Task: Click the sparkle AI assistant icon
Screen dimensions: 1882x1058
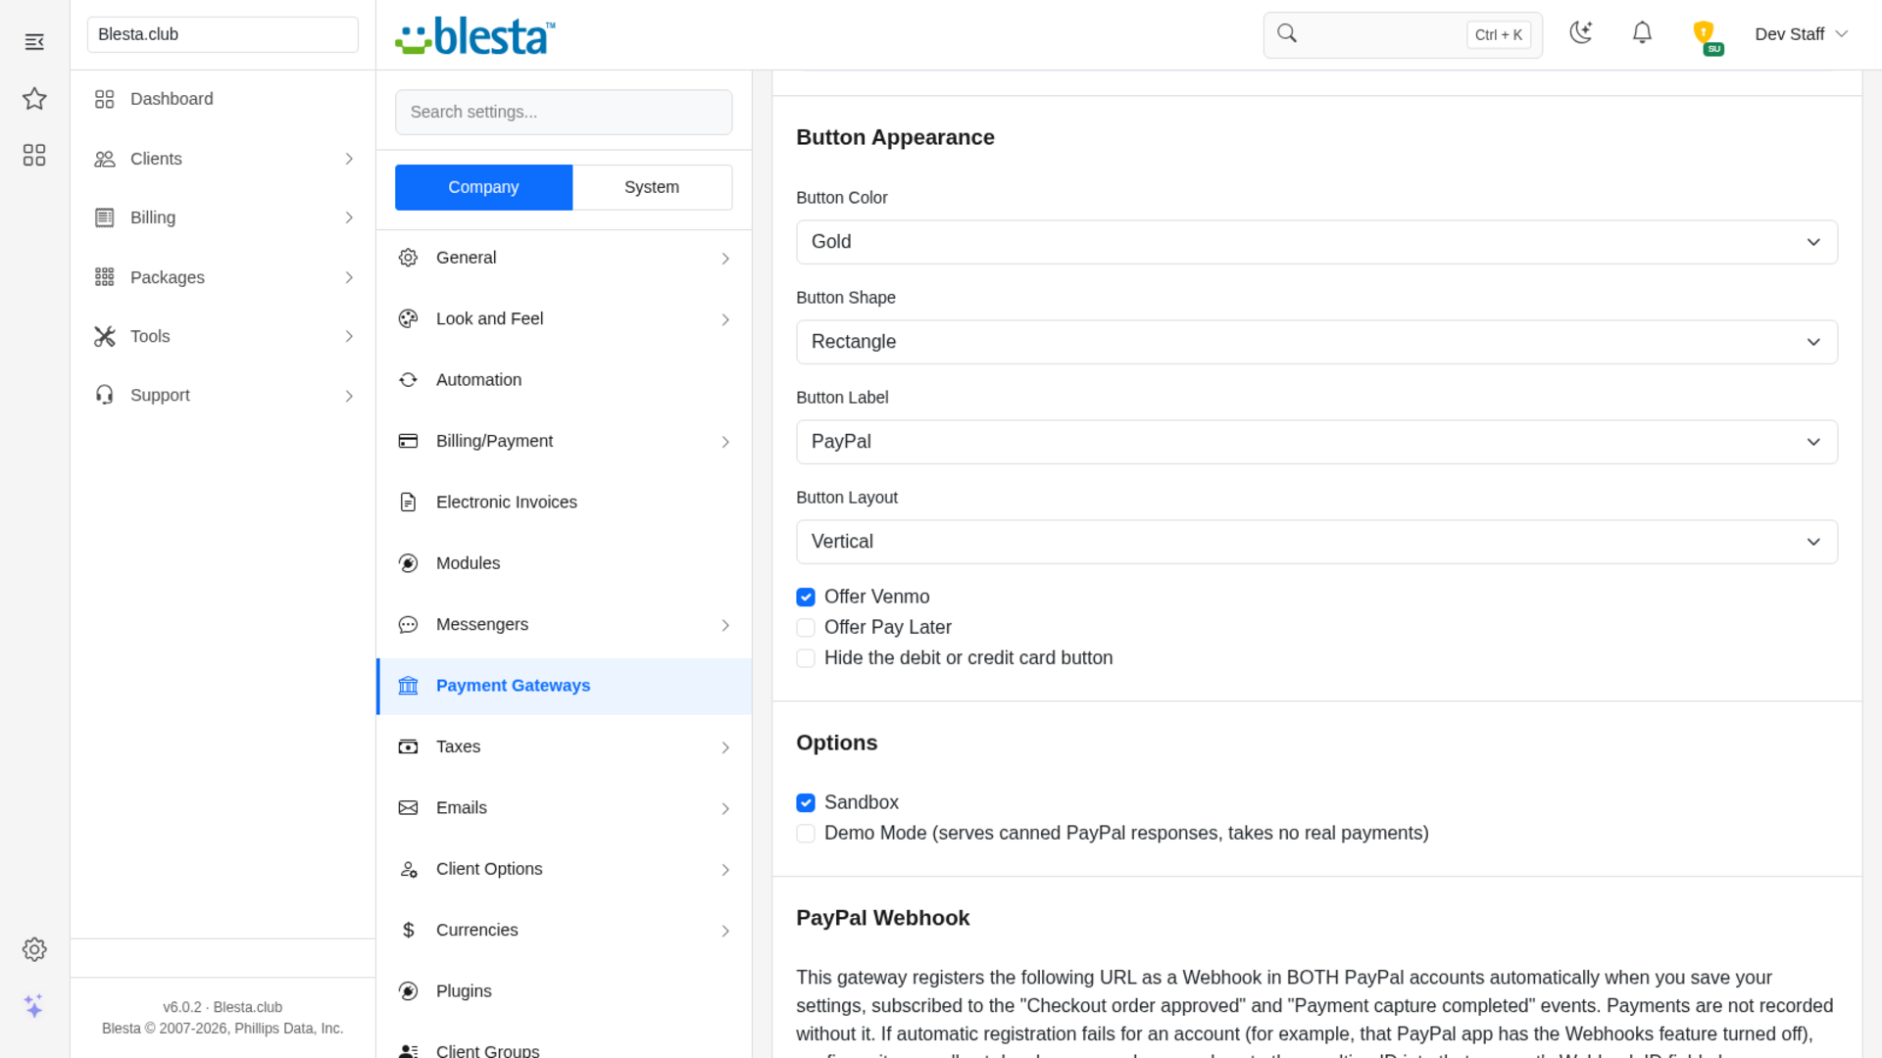Action: click(34, 1006)
